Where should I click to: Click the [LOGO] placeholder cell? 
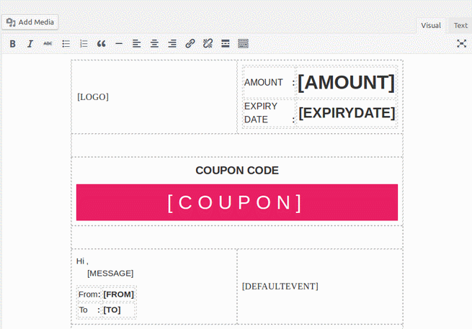(154, 97)
